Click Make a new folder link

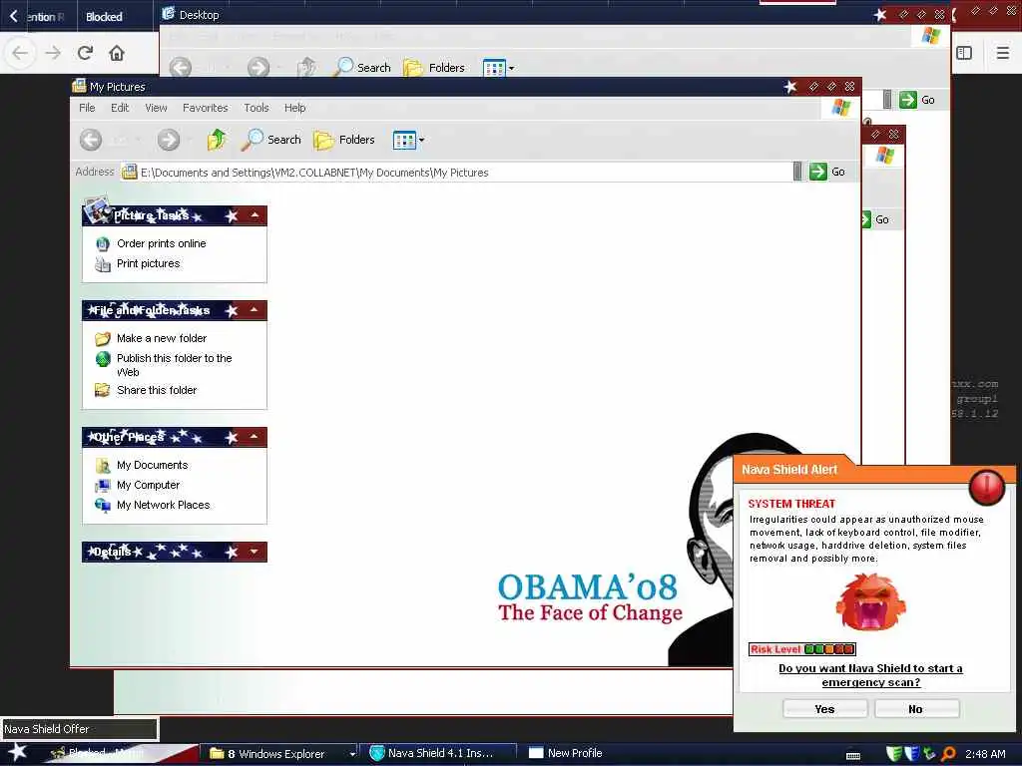click(162, 338)
